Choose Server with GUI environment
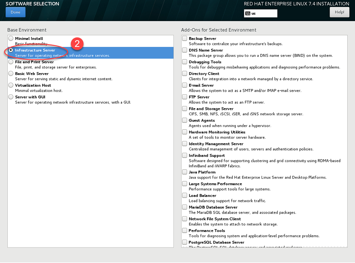The height and width of the screenshot is (263, 355). 11,97
